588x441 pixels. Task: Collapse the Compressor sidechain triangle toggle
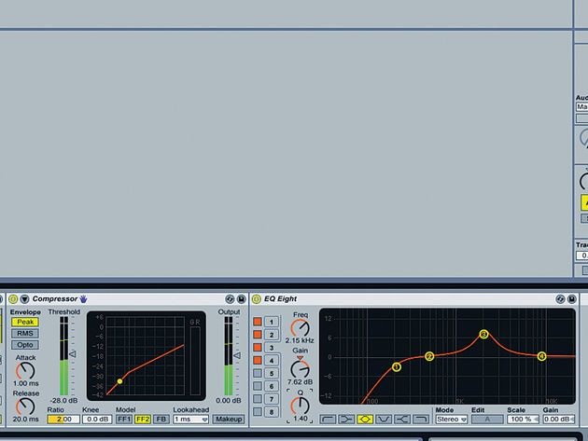click(25, 299)
